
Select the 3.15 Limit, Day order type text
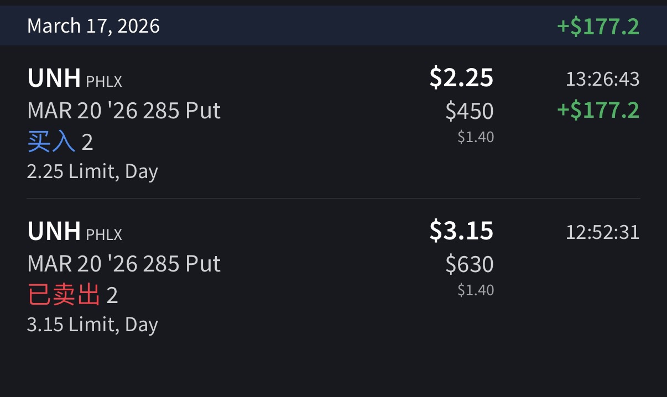point(92,324)
